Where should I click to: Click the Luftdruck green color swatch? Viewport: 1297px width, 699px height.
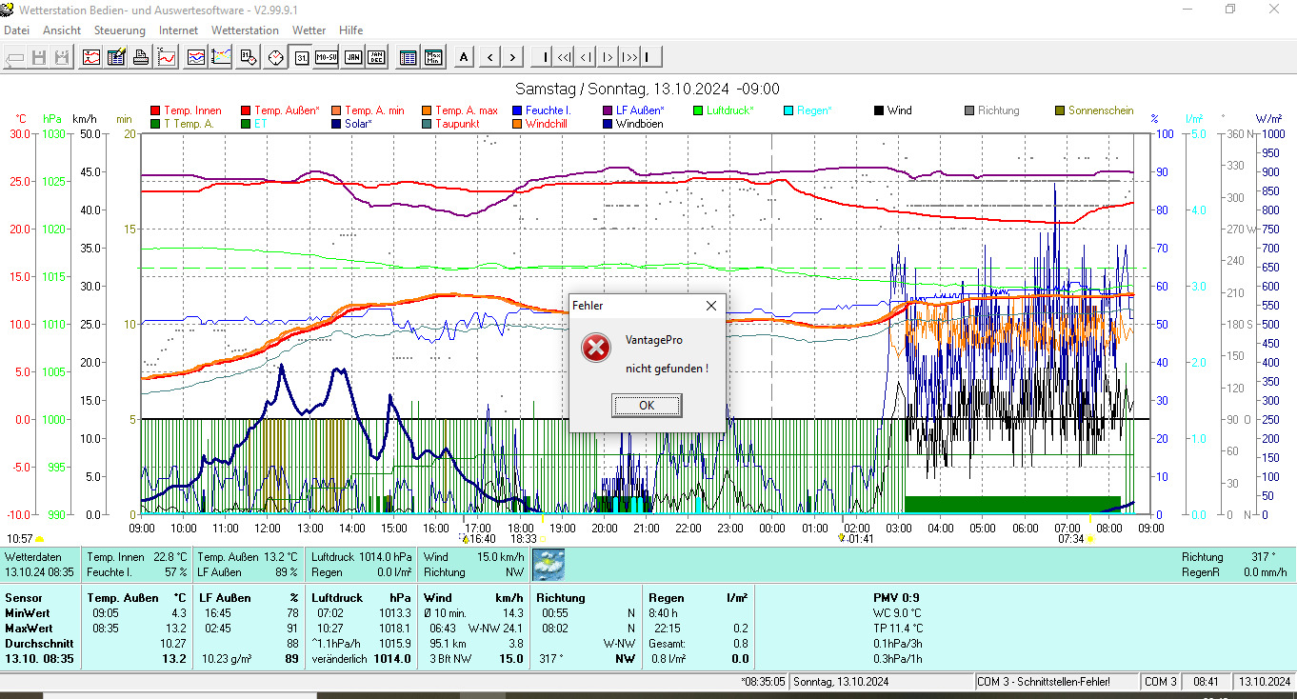pyautogui.click(x=698, y=110)
